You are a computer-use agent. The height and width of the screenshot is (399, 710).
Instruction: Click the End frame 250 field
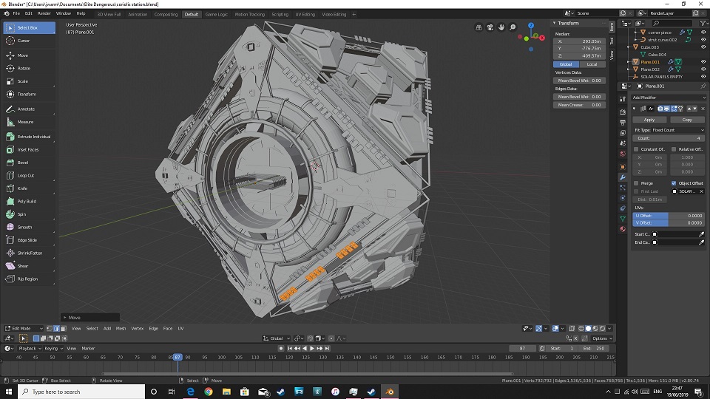point(595,348)
